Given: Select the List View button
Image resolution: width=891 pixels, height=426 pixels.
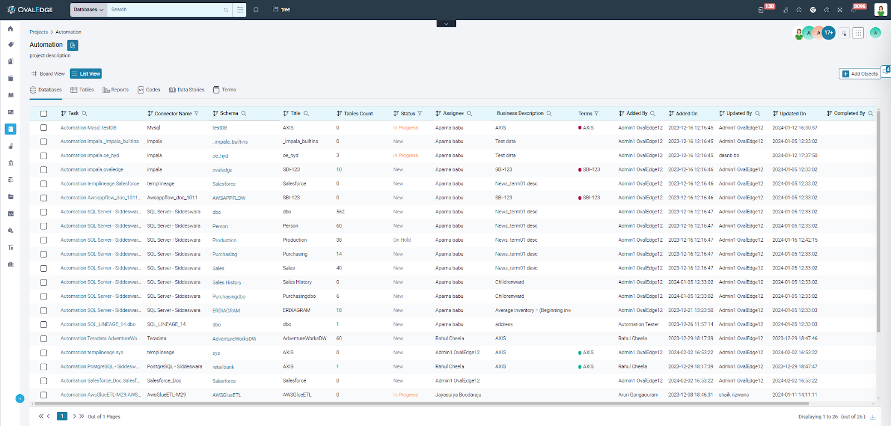Looking at the screenshot, I should (86, 74).
